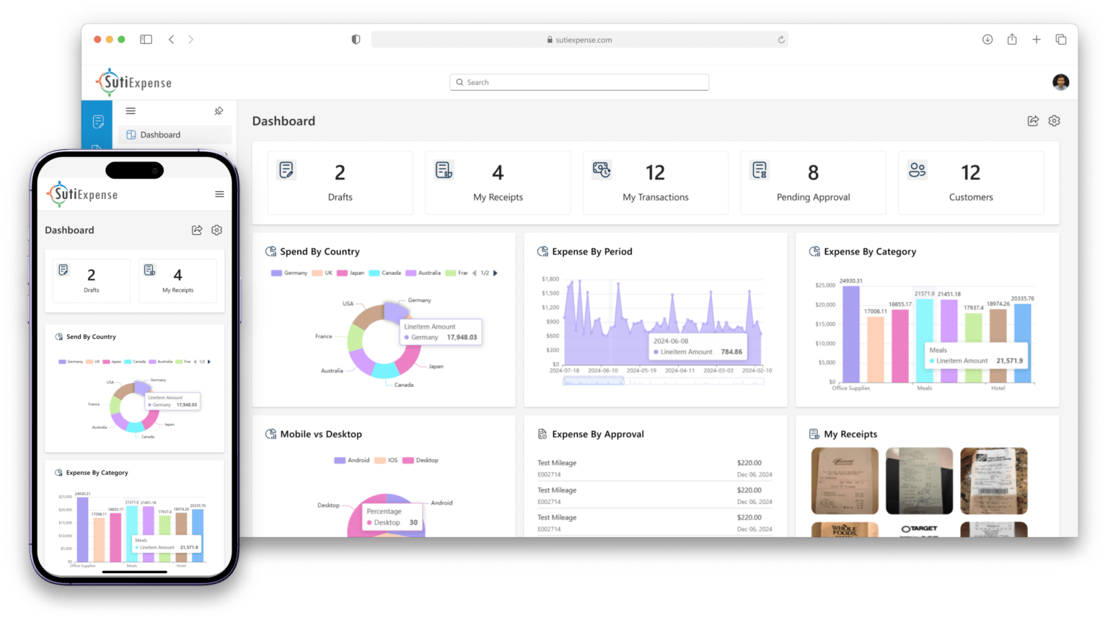This screenshot has height=620, width=1108.
Task: Open desktop dashboard settings gear
Action: [x=1054, y=121]
